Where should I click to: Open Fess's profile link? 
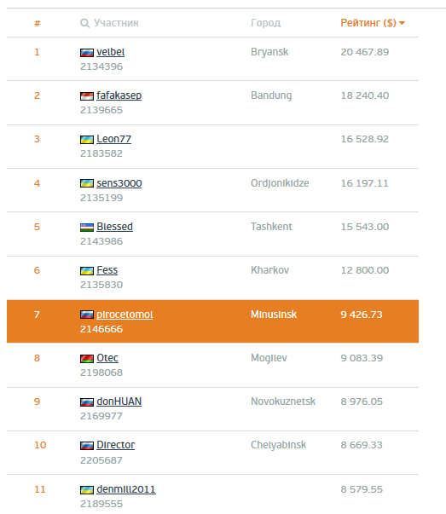point(107,270)
